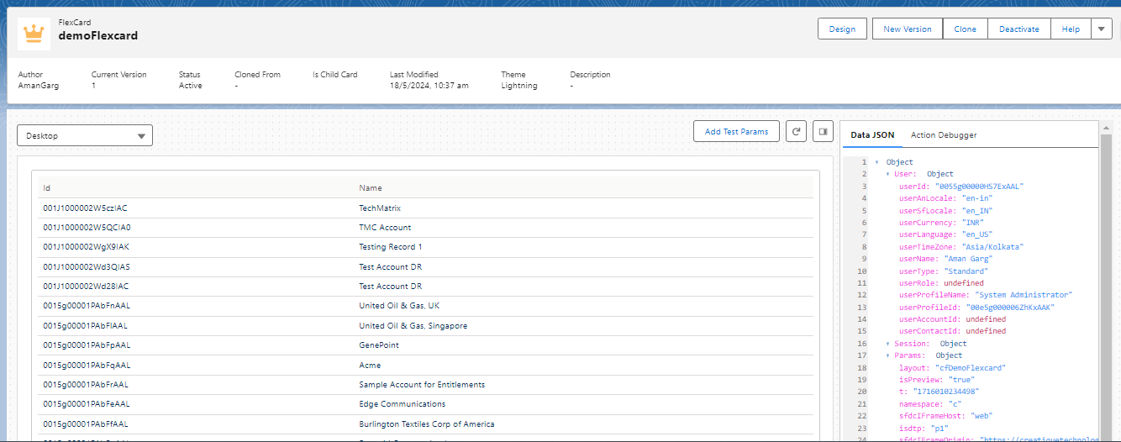The image size is (1121, 442).
Task: Open the dropdown arrow beside Help
Action: 1102,29
